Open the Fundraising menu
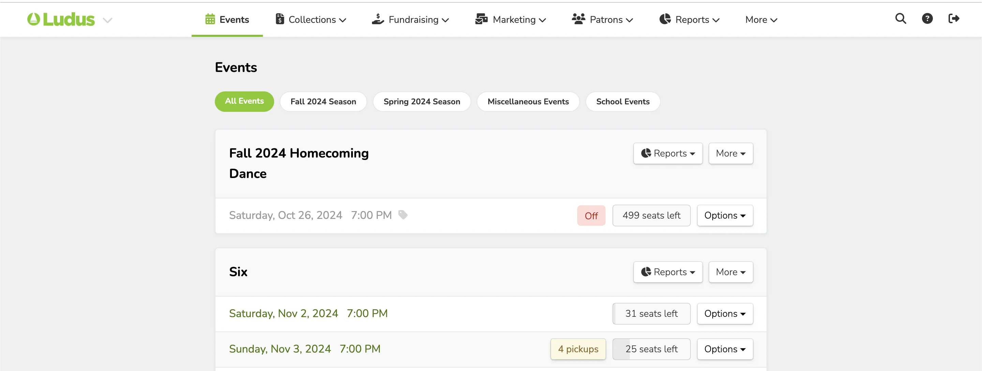Image resolution: width=982 pixels, height=371 pixels. coord(411,19)
